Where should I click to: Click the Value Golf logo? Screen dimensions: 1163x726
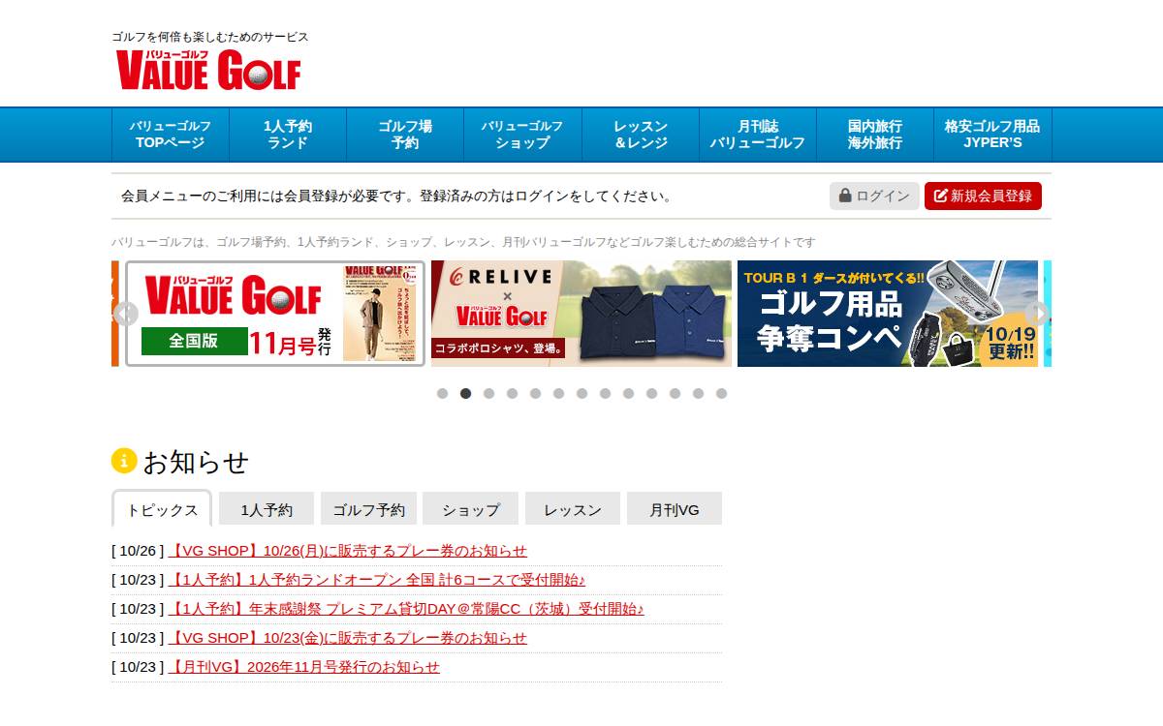tap(208, 70)
